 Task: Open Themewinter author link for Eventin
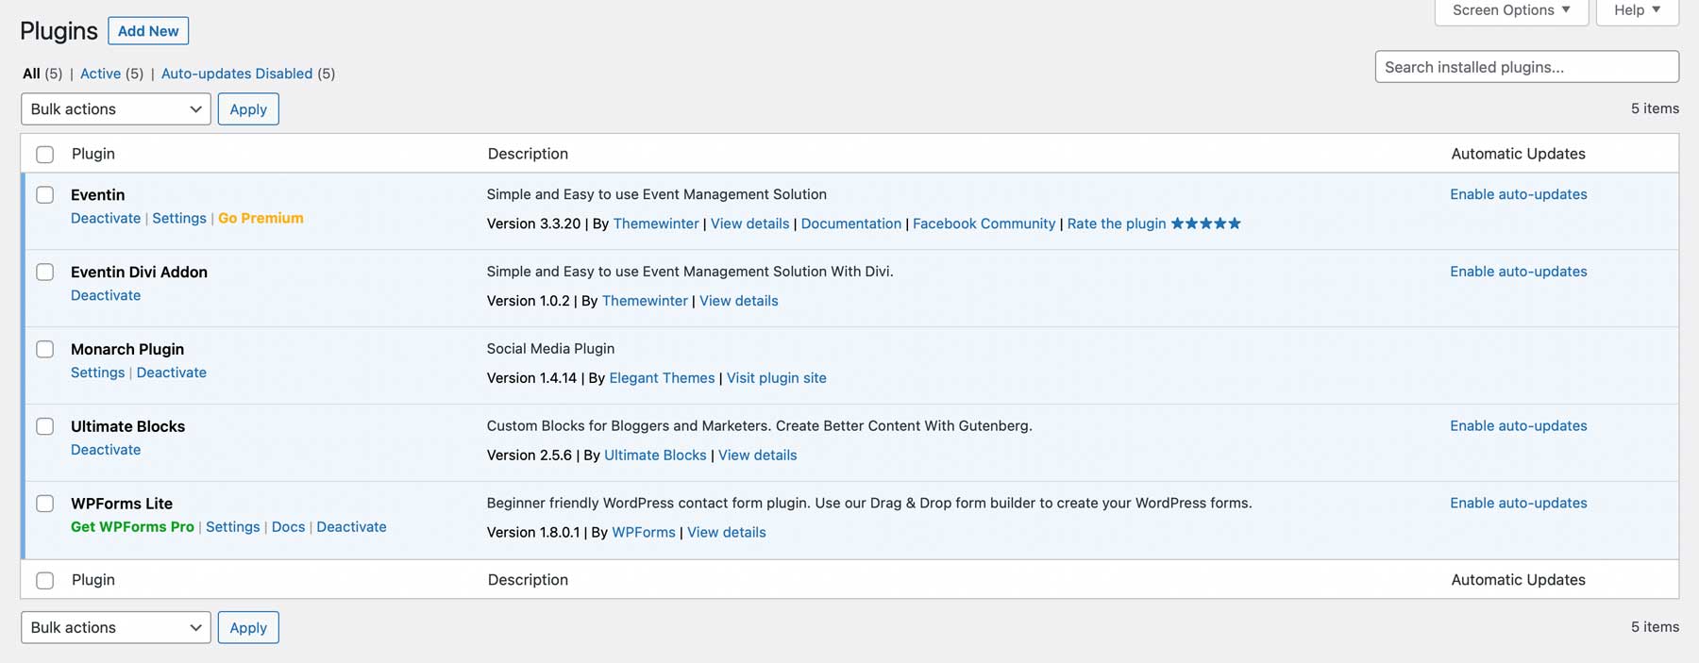[656, 224]
